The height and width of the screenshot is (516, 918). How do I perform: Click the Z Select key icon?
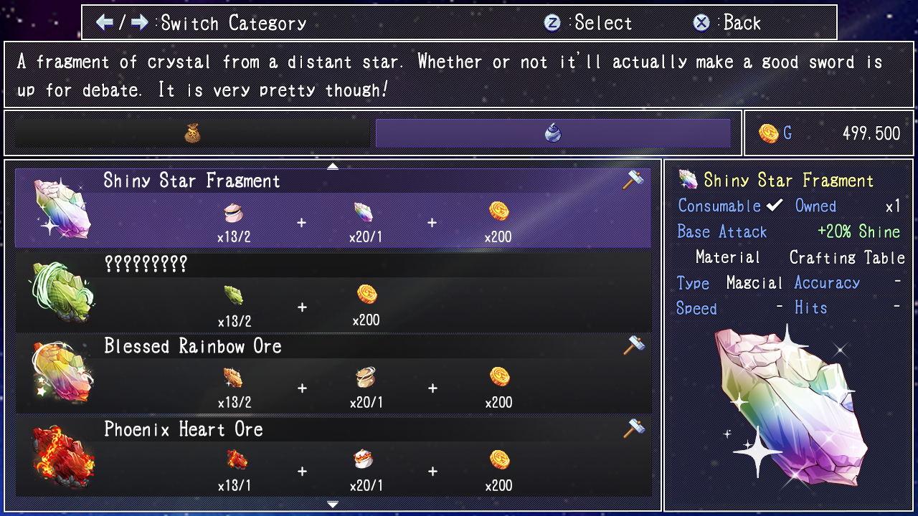552,23
